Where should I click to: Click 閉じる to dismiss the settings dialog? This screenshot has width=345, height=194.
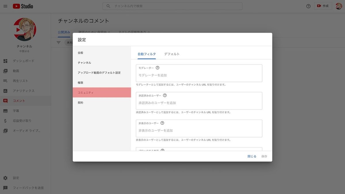252,156
